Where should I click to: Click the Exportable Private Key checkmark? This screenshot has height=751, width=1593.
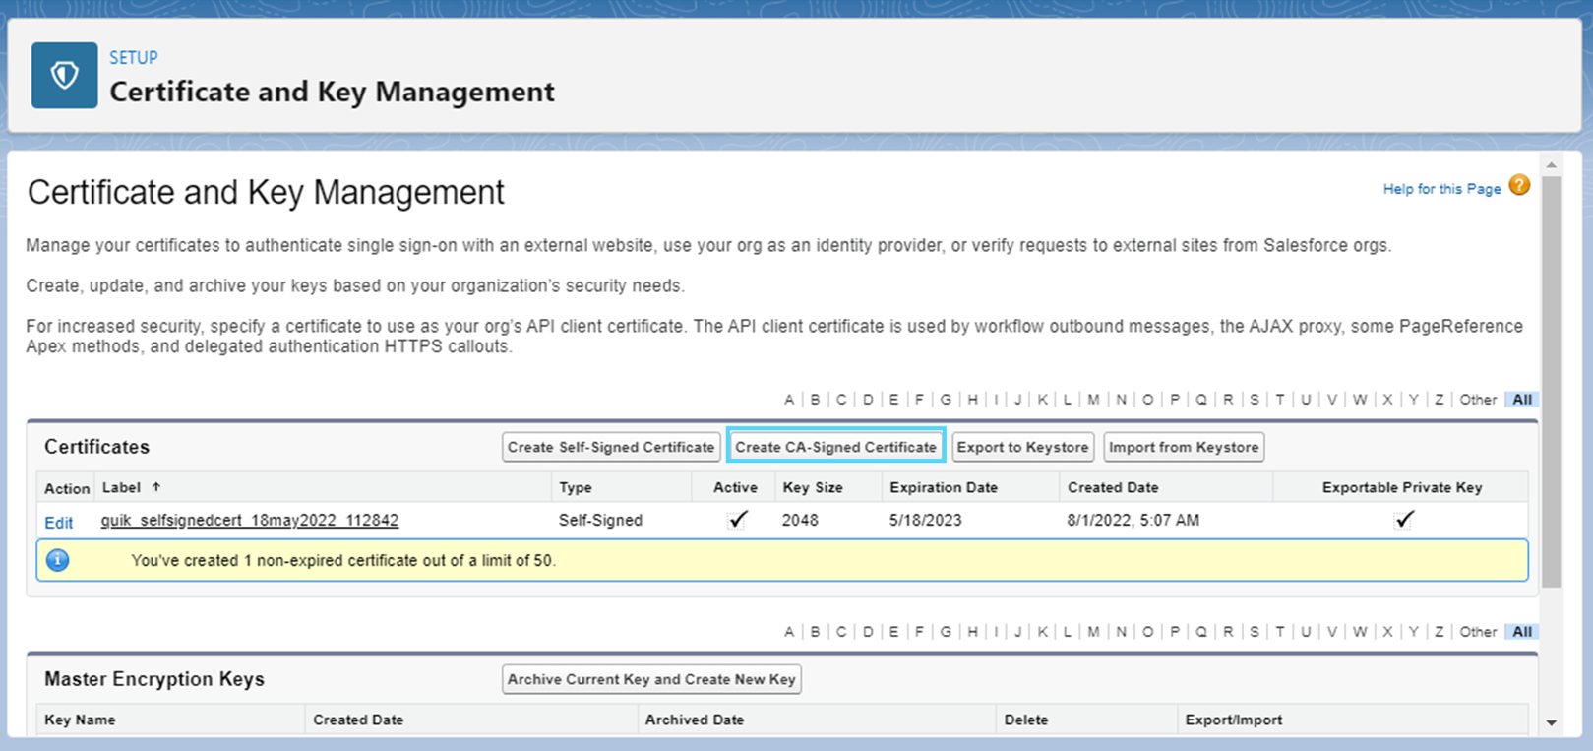[1404, 519]
